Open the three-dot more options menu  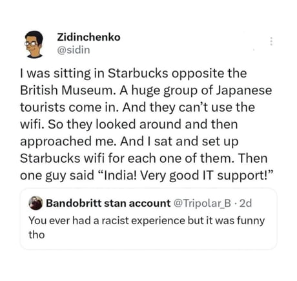pos(271,41)
